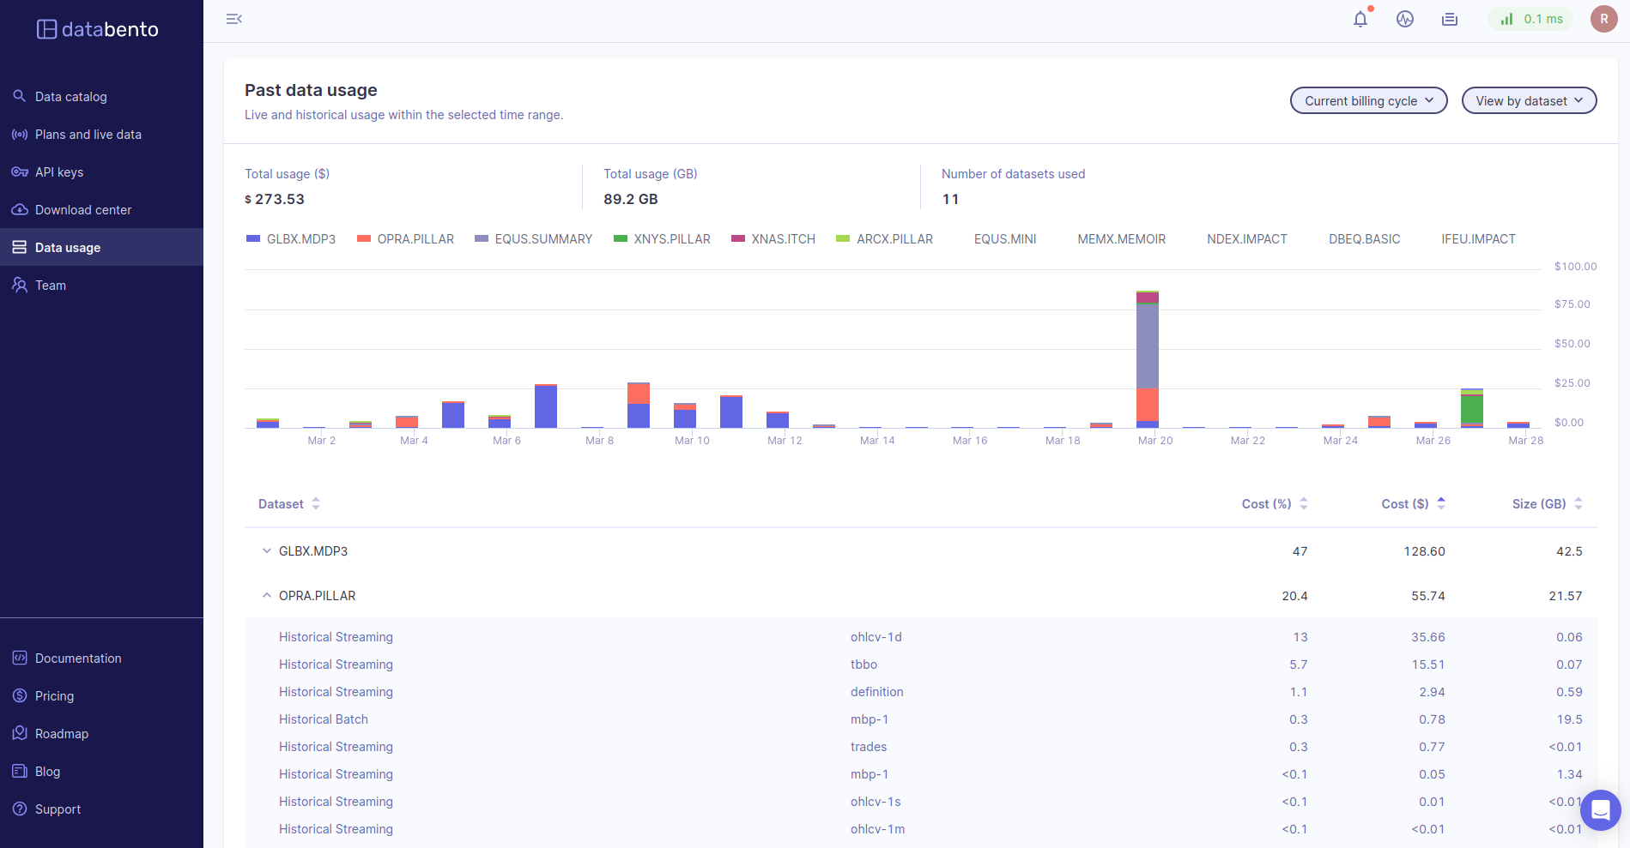The image size is (1630, 848).
Task: Click the tall Mar 20 usage bar
Action: point(1147,360)
